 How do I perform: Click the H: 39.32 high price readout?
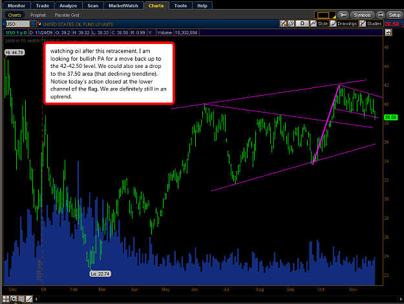(x=81, y=33)
